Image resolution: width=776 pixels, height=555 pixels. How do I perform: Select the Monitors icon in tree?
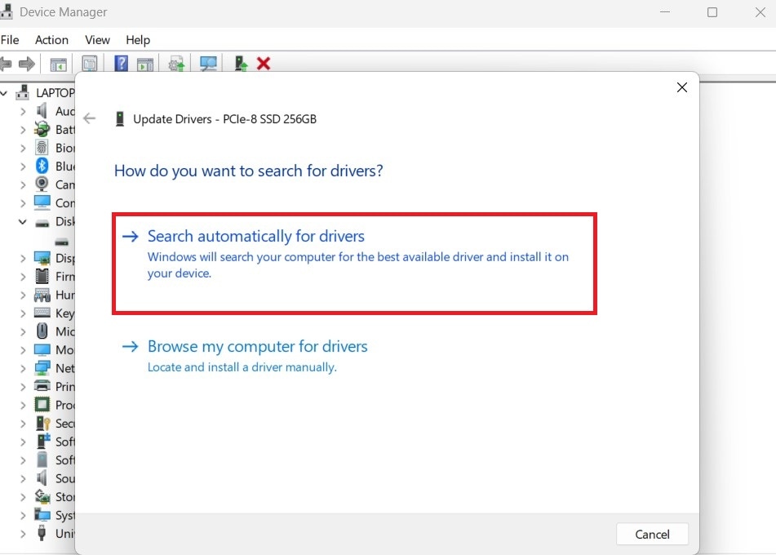(42, 349)
